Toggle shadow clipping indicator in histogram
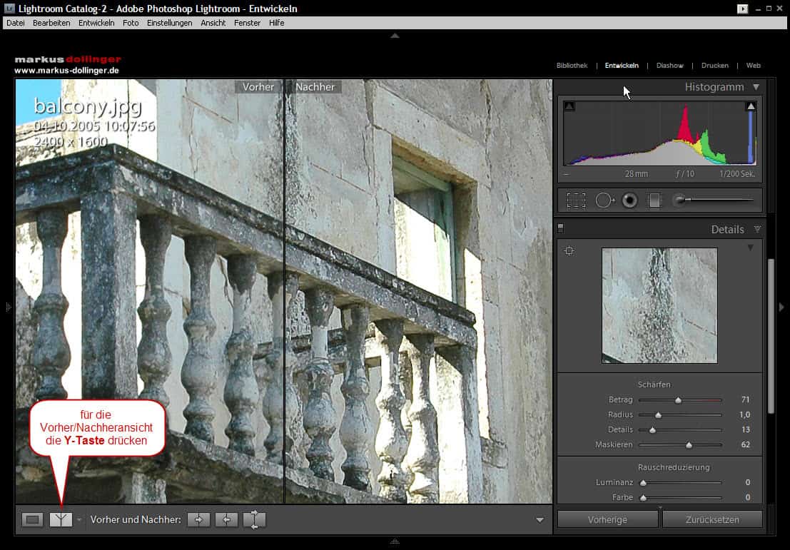 (569, 106)
